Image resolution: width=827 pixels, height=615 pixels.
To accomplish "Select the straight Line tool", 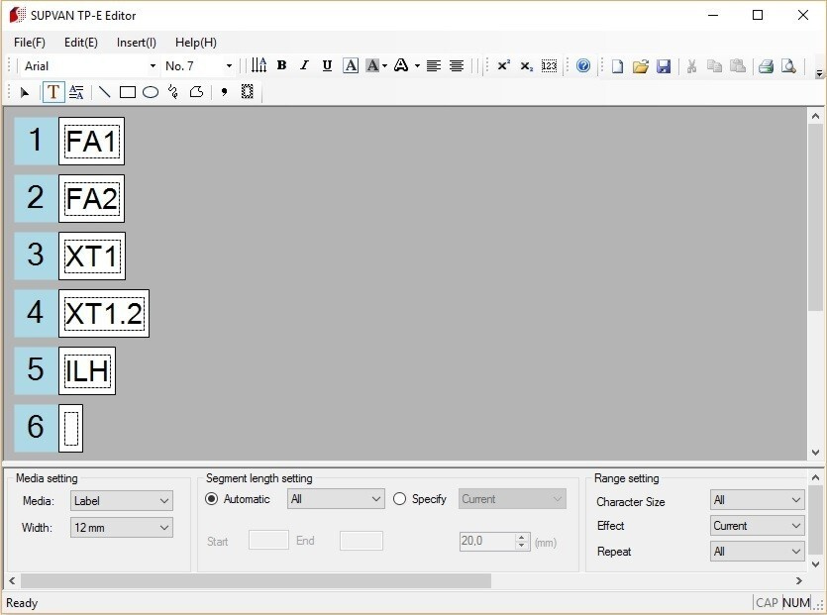I will [x=104, y=92].
